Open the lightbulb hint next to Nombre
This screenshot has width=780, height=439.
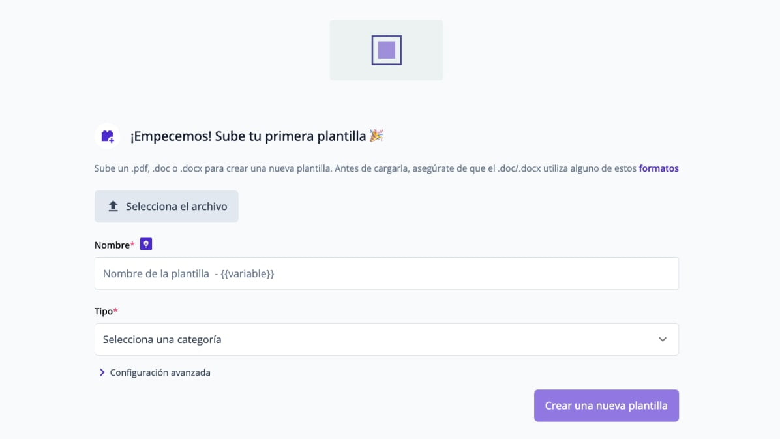click(x=145, y=244)
